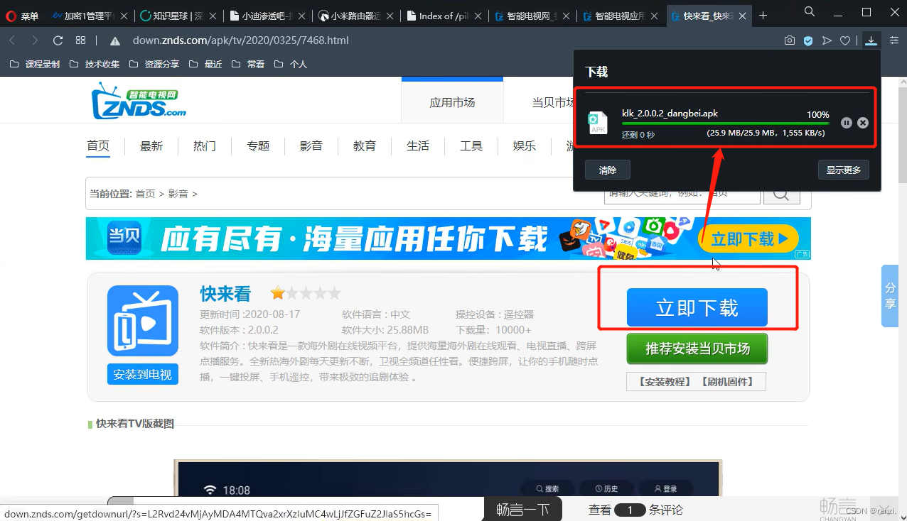Open the 资源分享 bookmark folder

tap(154, 64)
